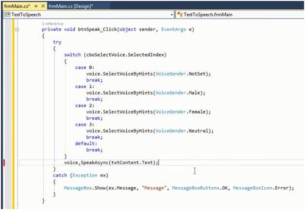Click the frmMain class icon
Image resolution: width=305 pixels, height=210 pixels.
click(x=180, y=15)
